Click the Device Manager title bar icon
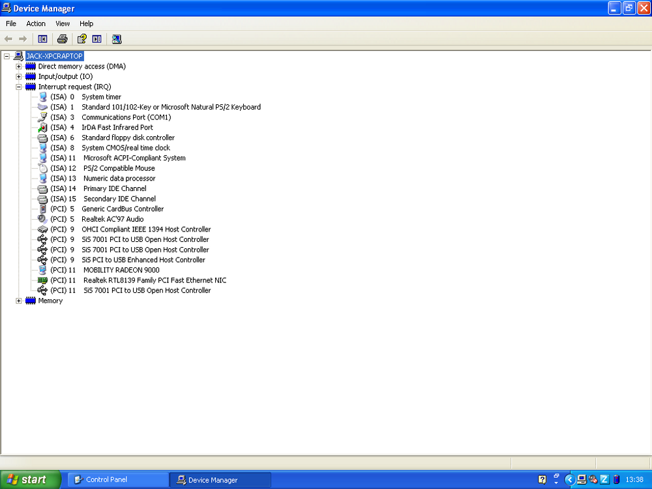 (x=7, y=8)
